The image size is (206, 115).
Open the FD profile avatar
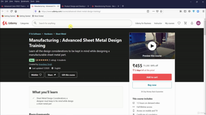[198, 23]
